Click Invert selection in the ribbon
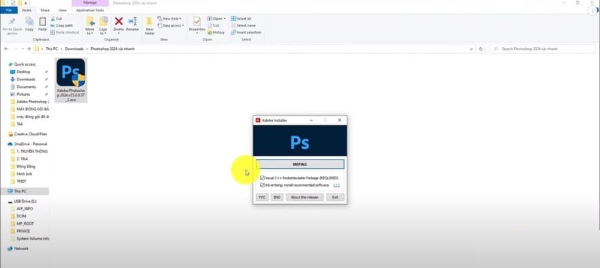The width and height of the screenshot is (600, 268). (246, 33)
